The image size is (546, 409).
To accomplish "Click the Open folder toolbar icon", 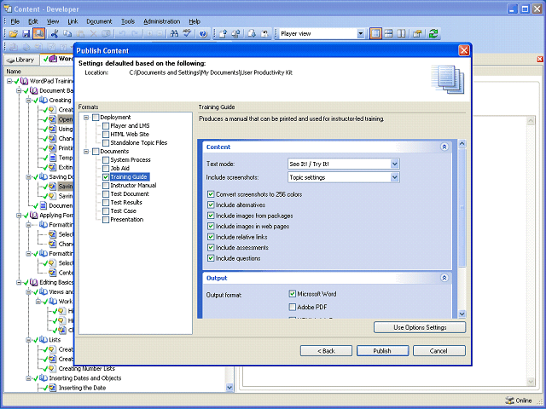I will point(14,34).
